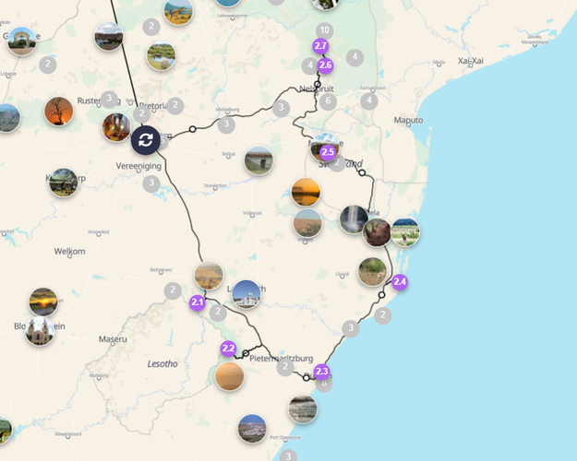
Task: Select purple stop marker 2.7
Action: tap(320, 46)
